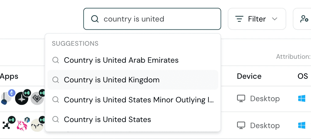Image resolution: width=311 pixels, height=139 pixels.
Task: Open the Filter dropdown
Action: 257,19
